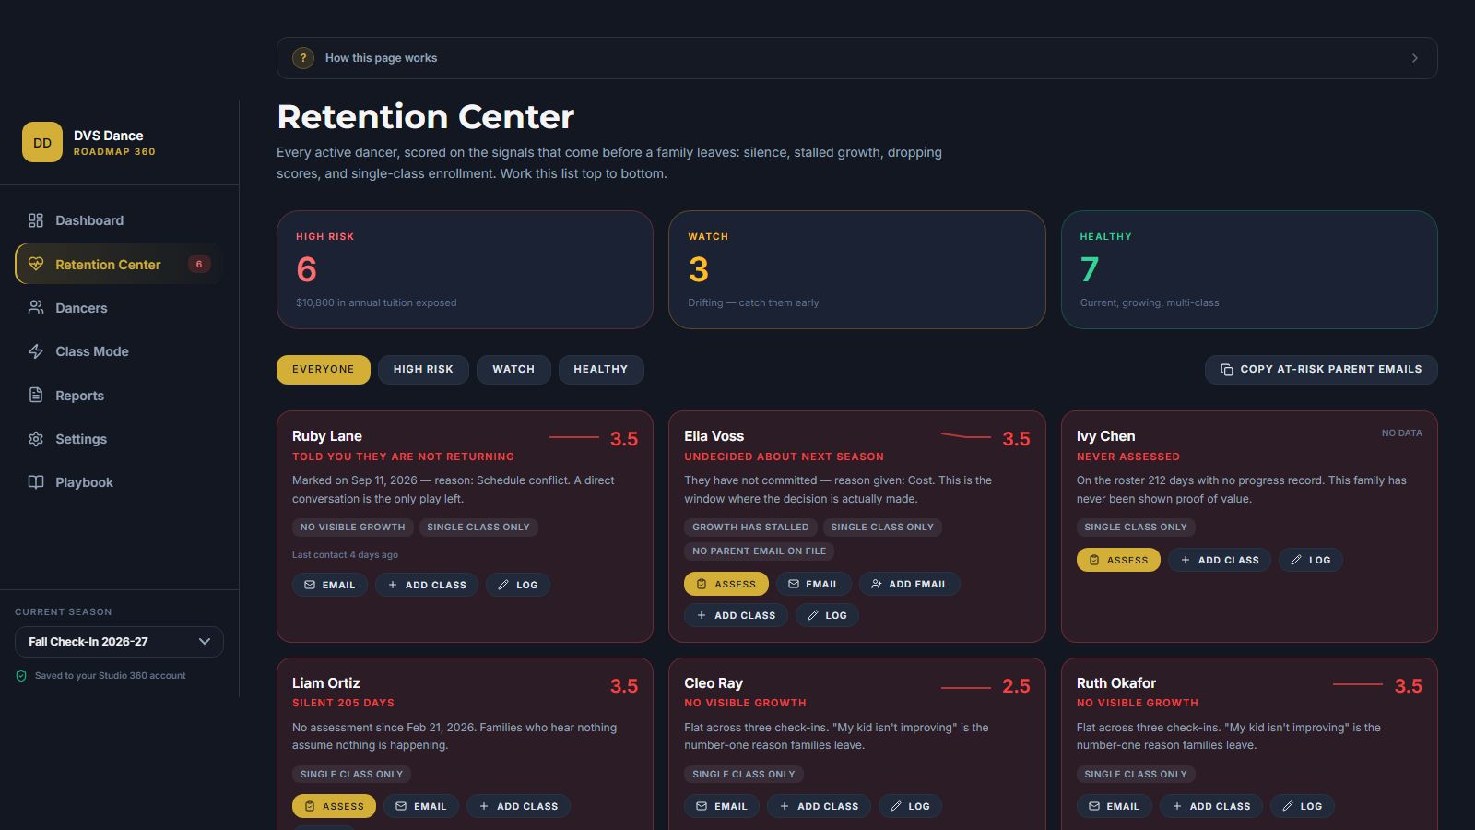Click the Retention Center heart icon
Image resolution: width=1475 pixels, height=830 pixels.
click(36, 264)
